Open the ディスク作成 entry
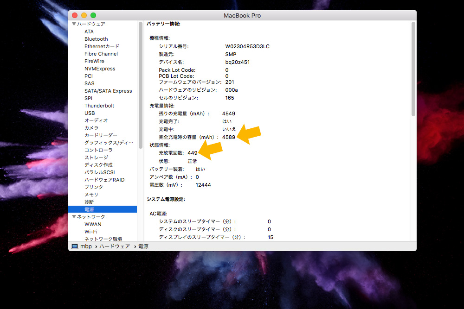464x309 pixels. click(98, 165)
